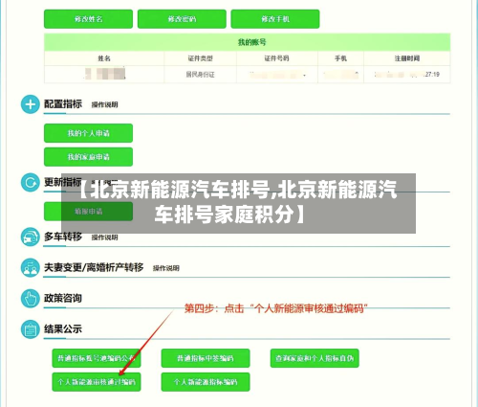Viewport: 478px width, 407px height.
Task: Click the 个人新能源审核通过编码 button
Action: pos(97,382)
